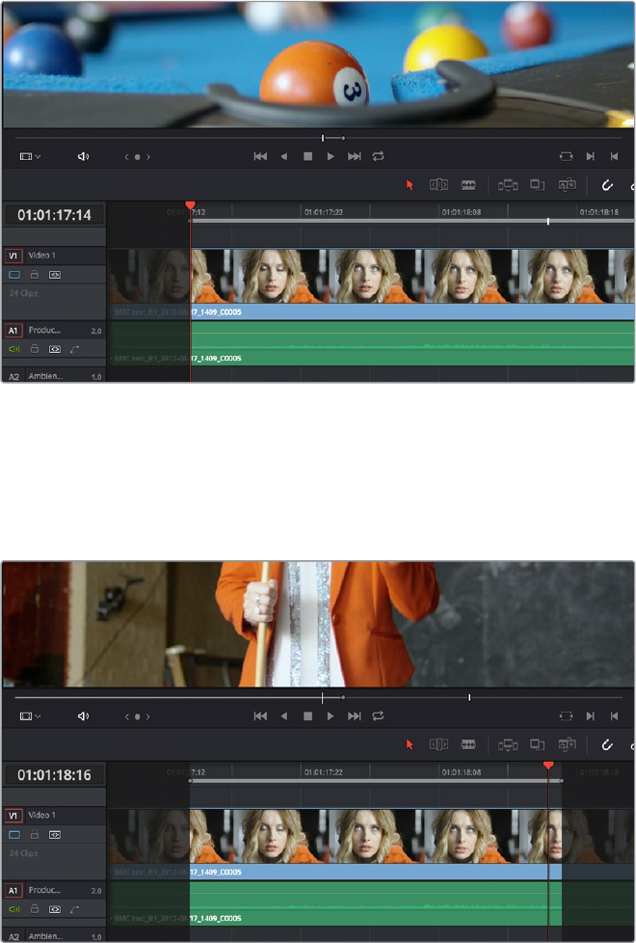This screenshot has height=943, width=636.
Task: Go to previous marker chevron under pool ball viewer
Action: [127, 157]
